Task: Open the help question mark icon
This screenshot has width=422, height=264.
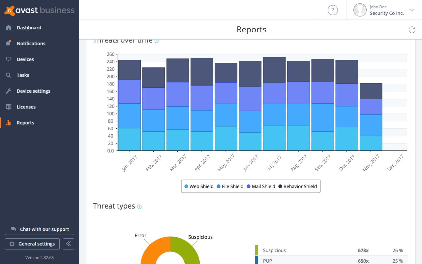Action: [x=333, y=10]
